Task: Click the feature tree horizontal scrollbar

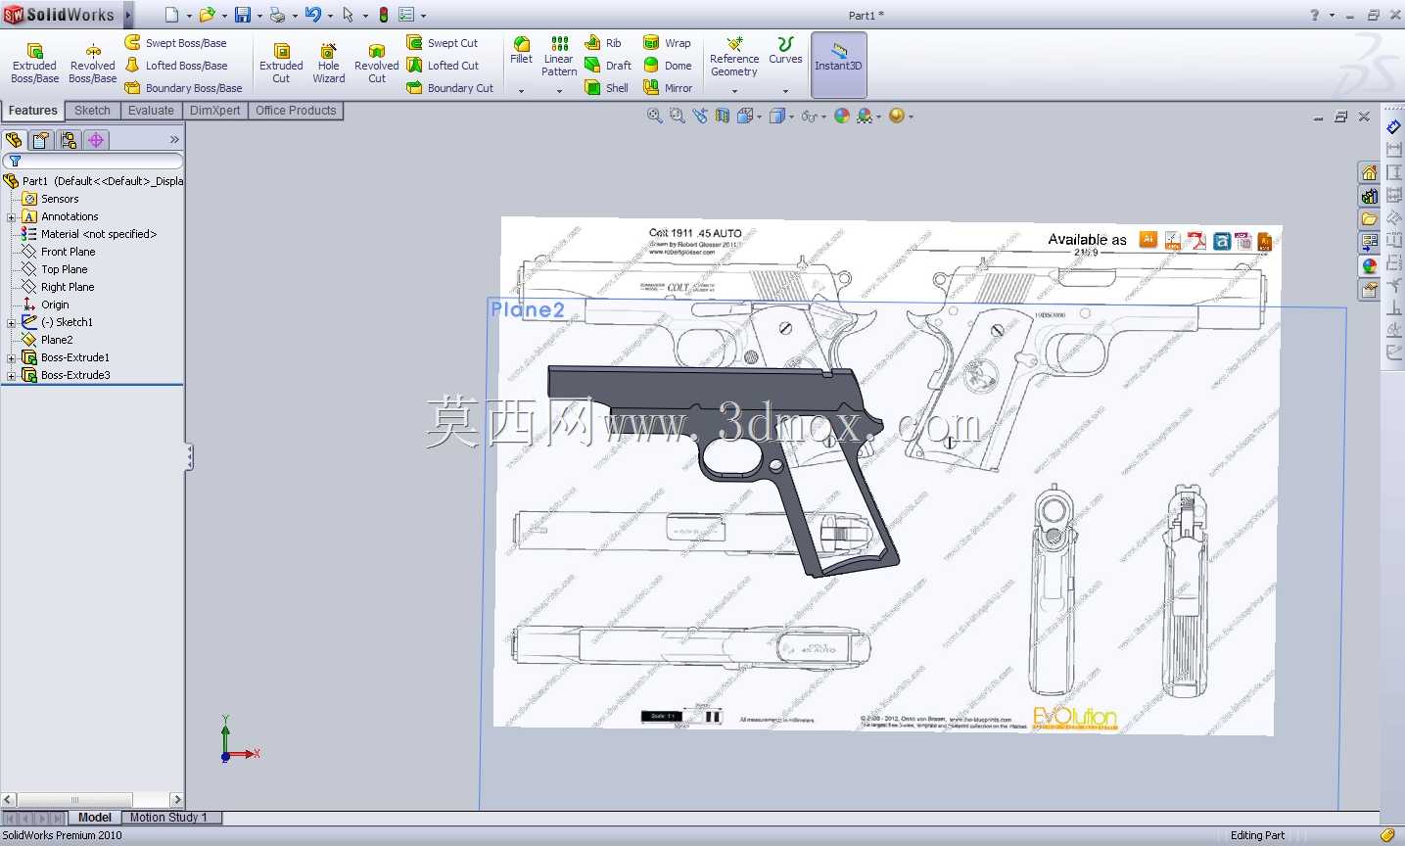Action: [x=92, y=800]
